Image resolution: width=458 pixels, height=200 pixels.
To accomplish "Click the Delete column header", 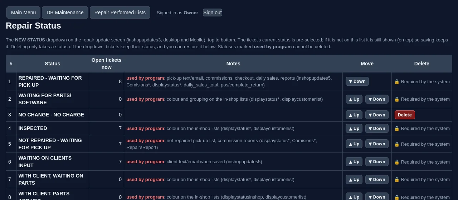I will point(422,64).
